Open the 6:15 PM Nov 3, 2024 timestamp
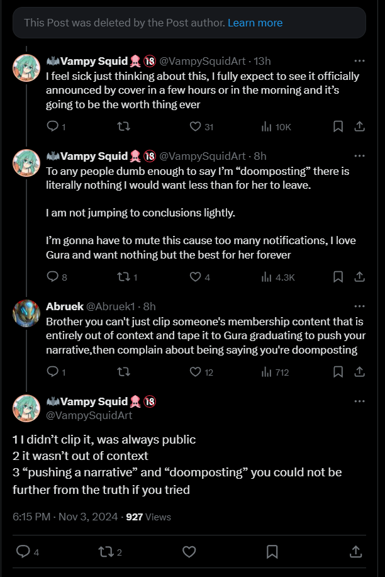This screenshot has width=385, height=577. tap(65, 517)
